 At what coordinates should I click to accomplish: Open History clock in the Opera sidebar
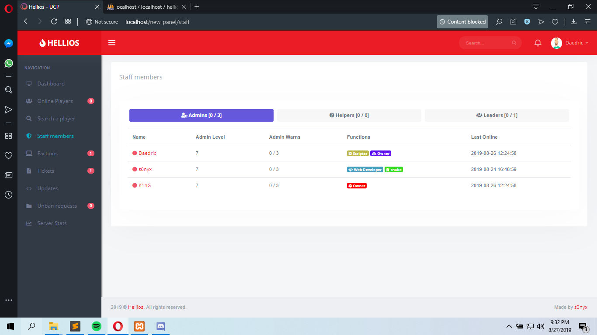coord(8,195)
